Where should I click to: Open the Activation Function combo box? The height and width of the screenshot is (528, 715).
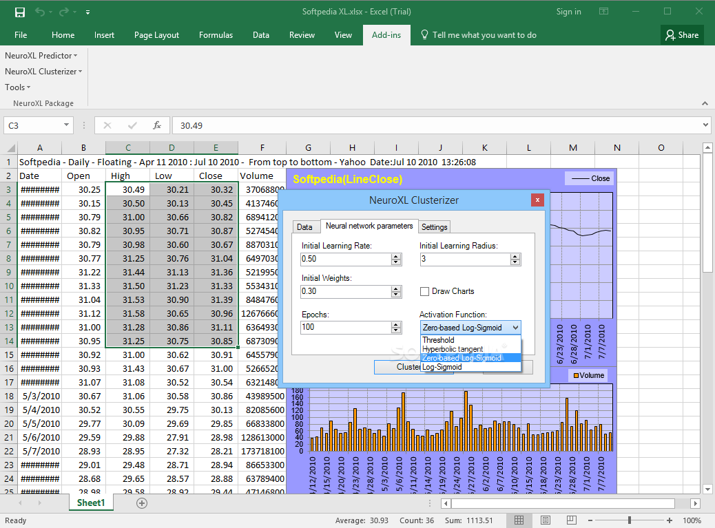[x=470, y=328]
